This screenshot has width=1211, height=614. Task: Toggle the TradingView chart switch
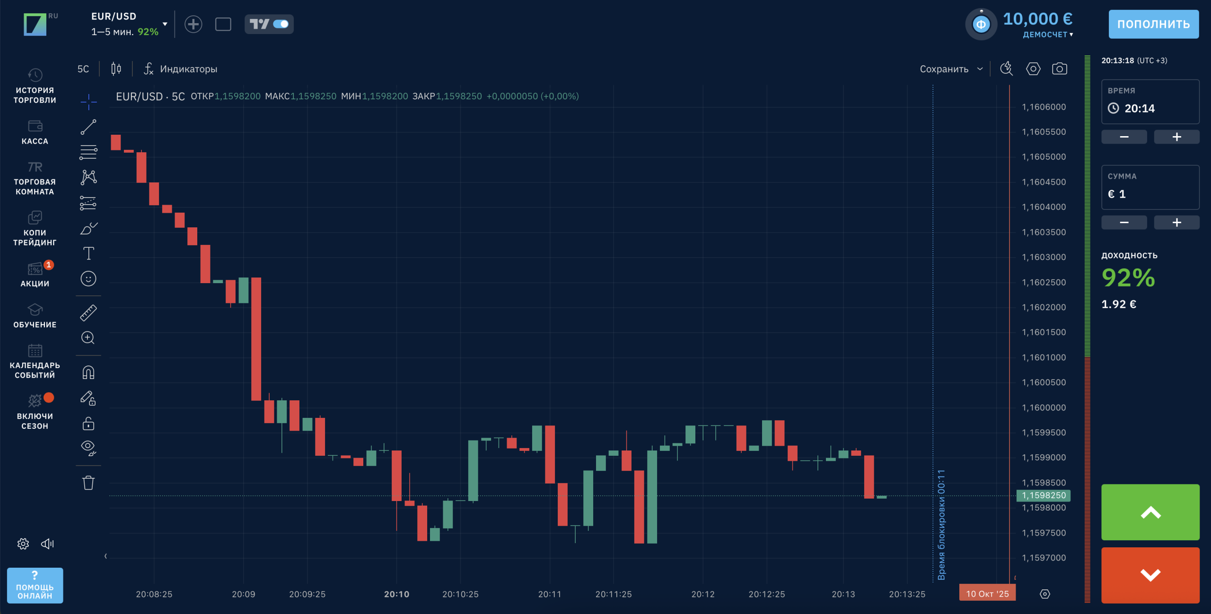coord(269,24)
